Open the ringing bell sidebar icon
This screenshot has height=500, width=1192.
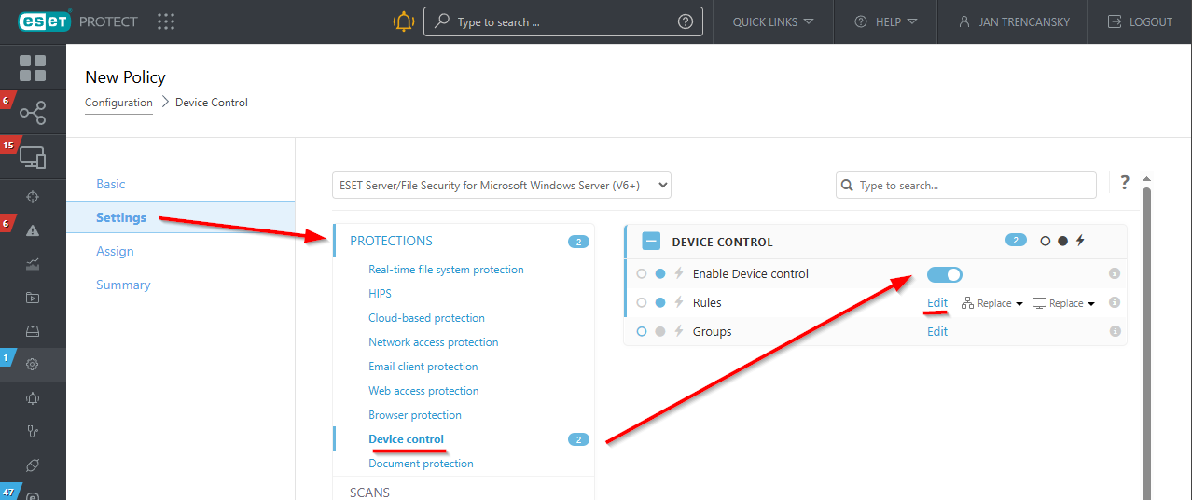coord(33,398)
